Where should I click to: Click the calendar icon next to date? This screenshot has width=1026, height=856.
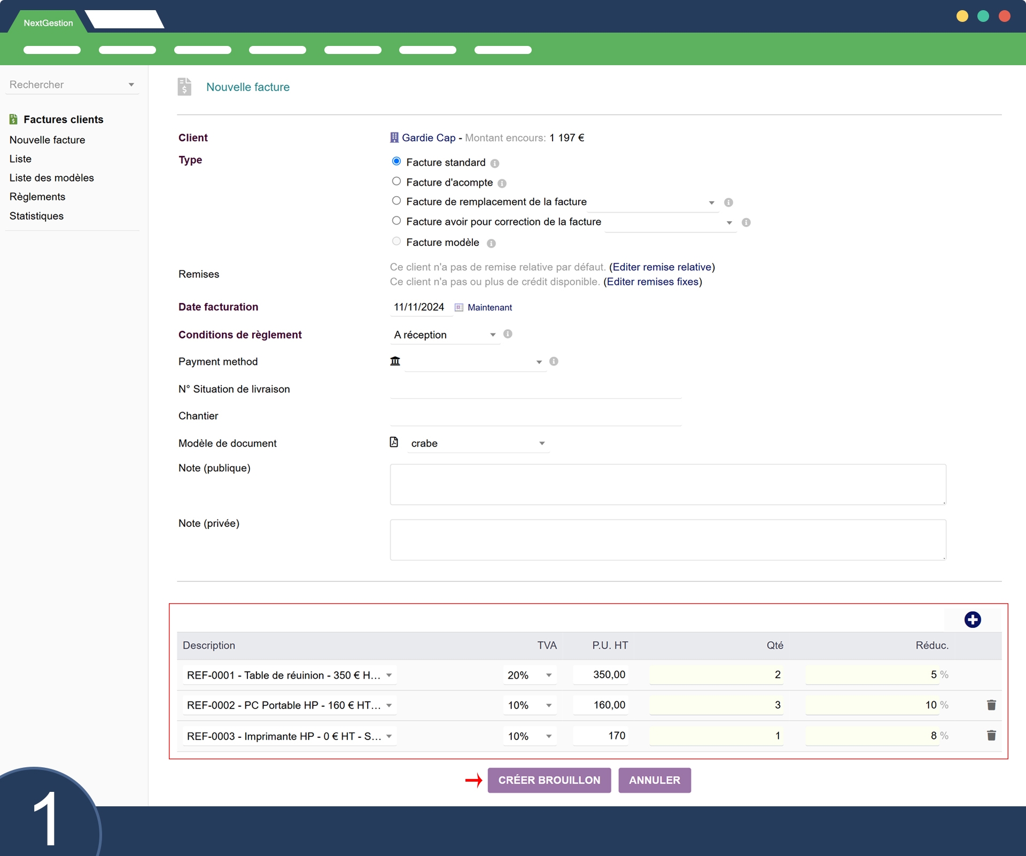click(458, 307)
